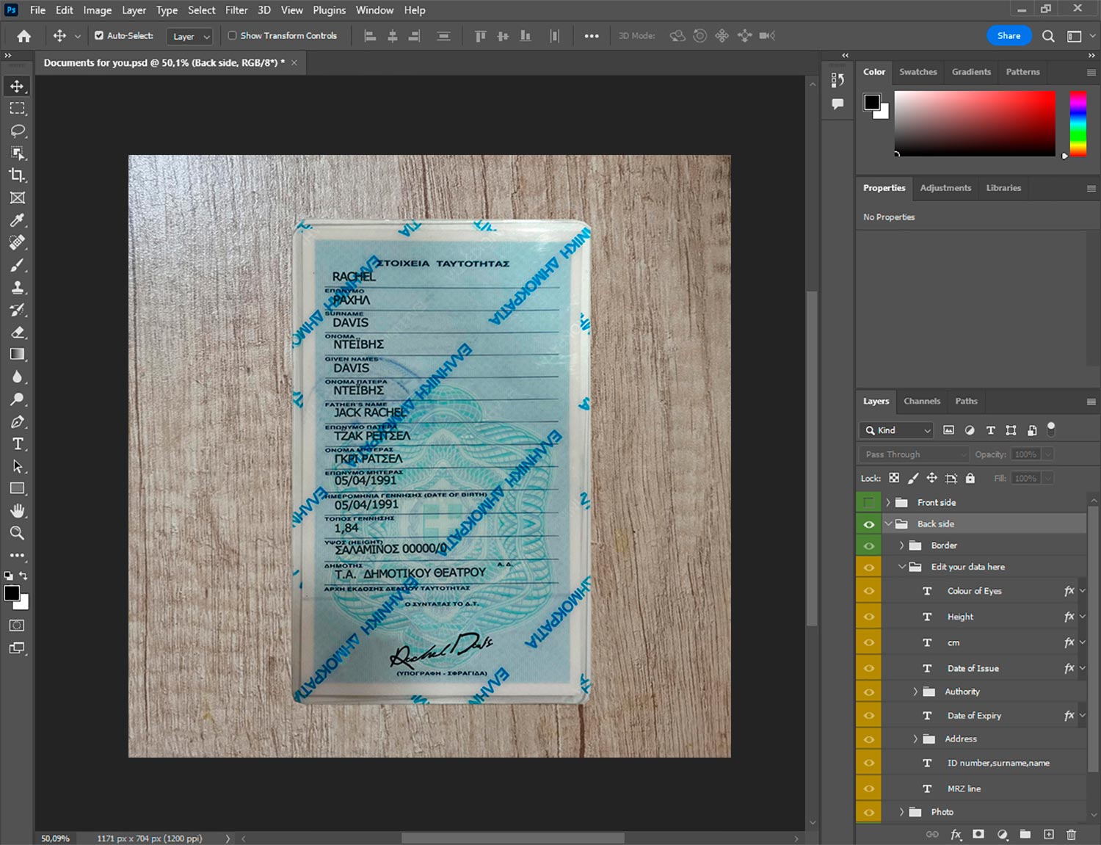Select the Lasso tool
The width and height of the screenshot is (1101, 845).
[17, 131]
